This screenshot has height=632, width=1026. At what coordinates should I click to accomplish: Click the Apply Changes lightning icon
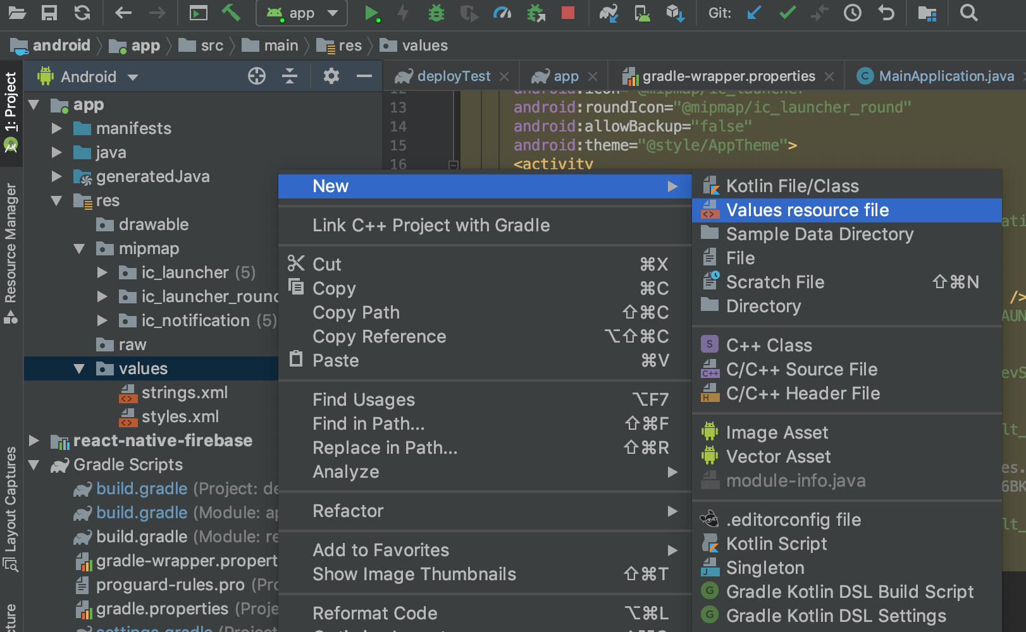403,13
